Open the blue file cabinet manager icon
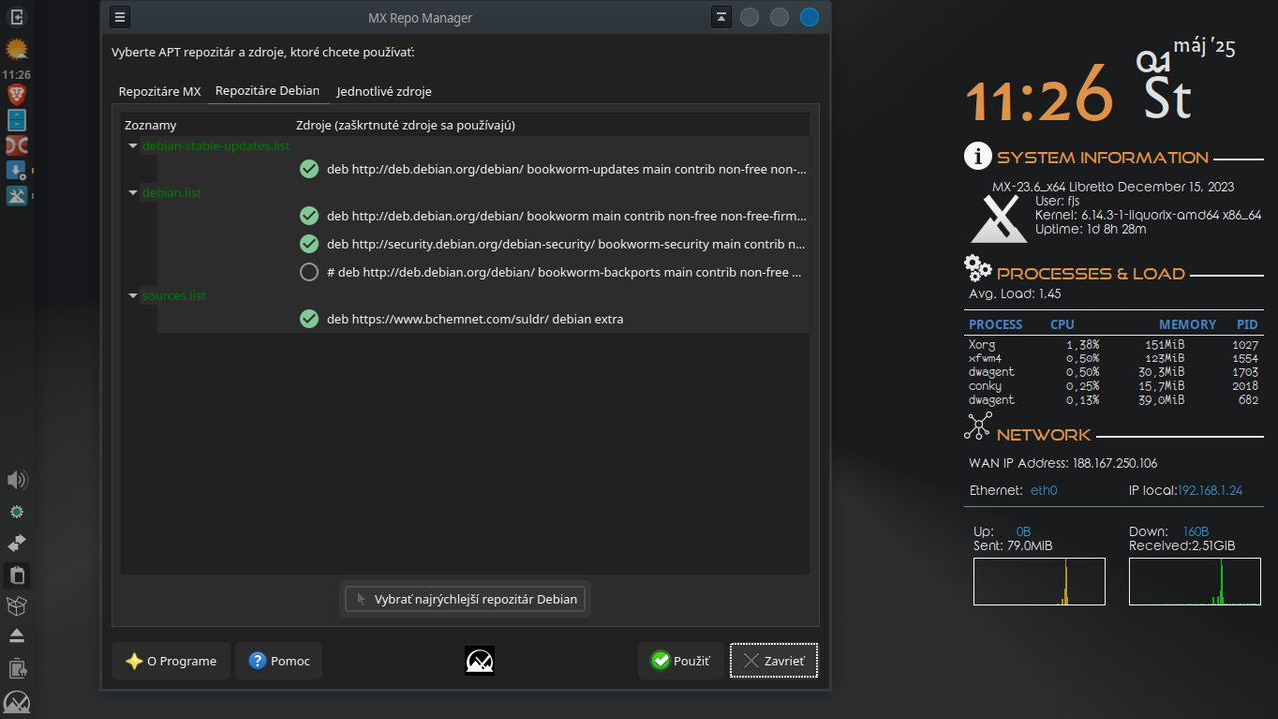1278x719 pixels. click(x=17, y=120)
